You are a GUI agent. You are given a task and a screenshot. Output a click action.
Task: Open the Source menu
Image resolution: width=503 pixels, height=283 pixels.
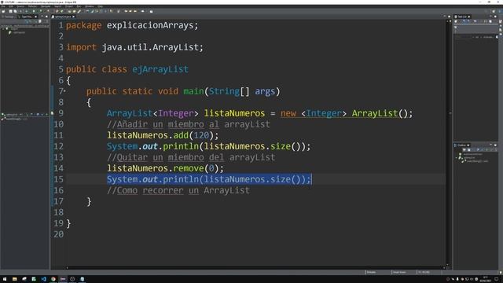click(20, 6)
